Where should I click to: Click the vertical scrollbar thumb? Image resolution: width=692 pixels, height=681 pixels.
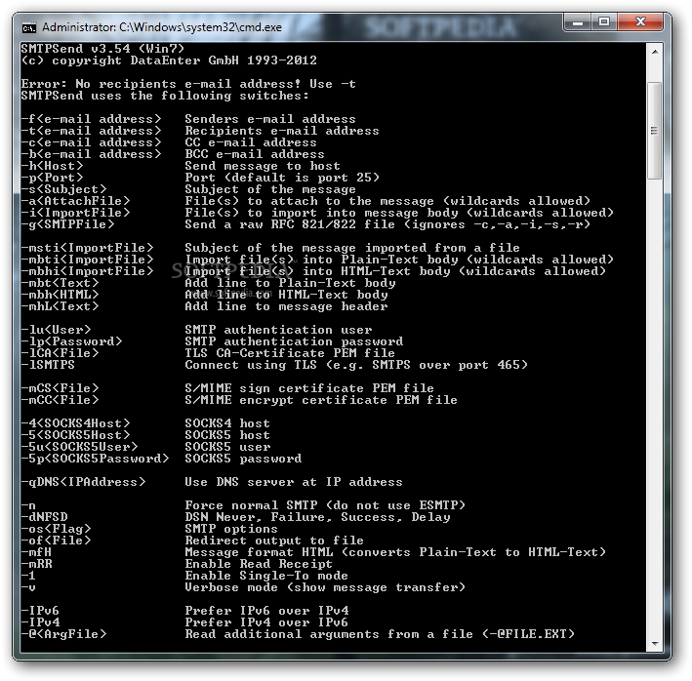(655, 131)
